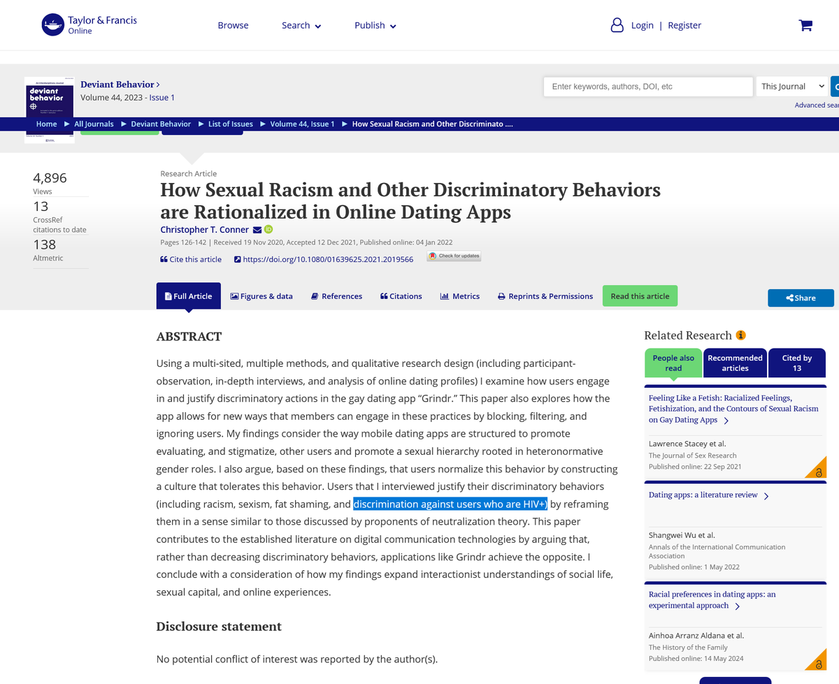Expand the Publish dropdown in top navigation
839x684 pixels.
[375, 25]
